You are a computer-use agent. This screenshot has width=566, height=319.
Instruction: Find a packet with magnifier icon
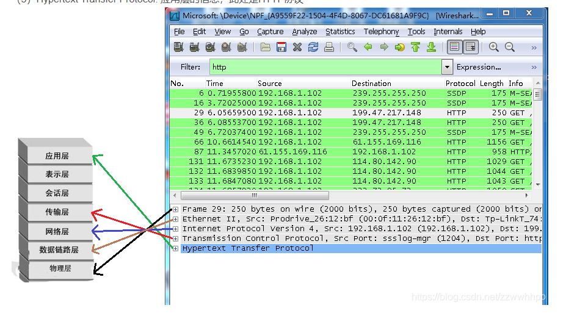(x=352, y=47)
